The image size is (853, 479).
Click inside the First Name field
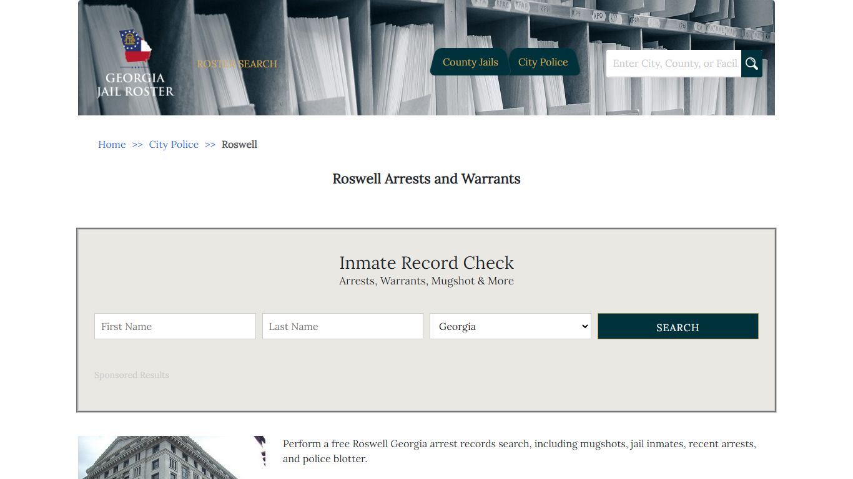175,326
